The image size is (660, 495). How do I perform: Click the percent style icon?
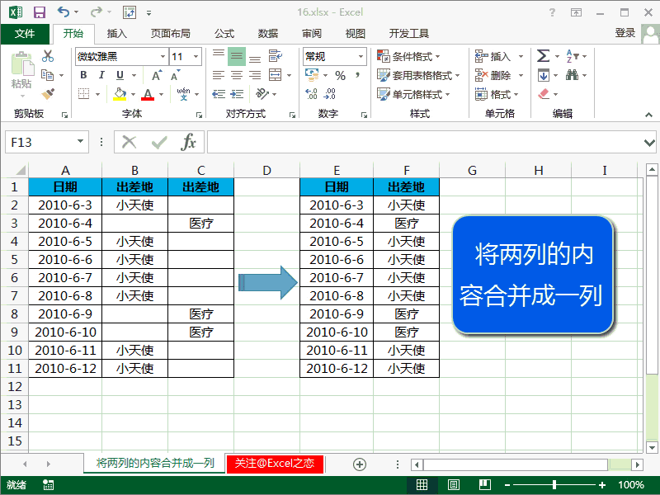(340, 75)
